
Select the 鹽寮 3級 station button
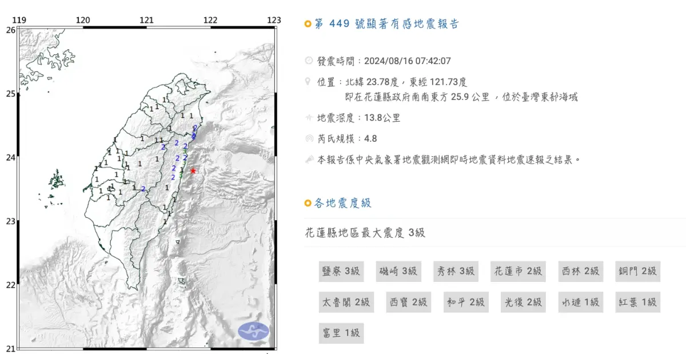(x=341, y=271)
